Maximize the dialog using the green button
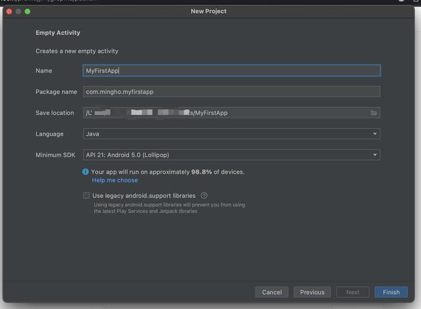421x309 pixels. (28, 11)
